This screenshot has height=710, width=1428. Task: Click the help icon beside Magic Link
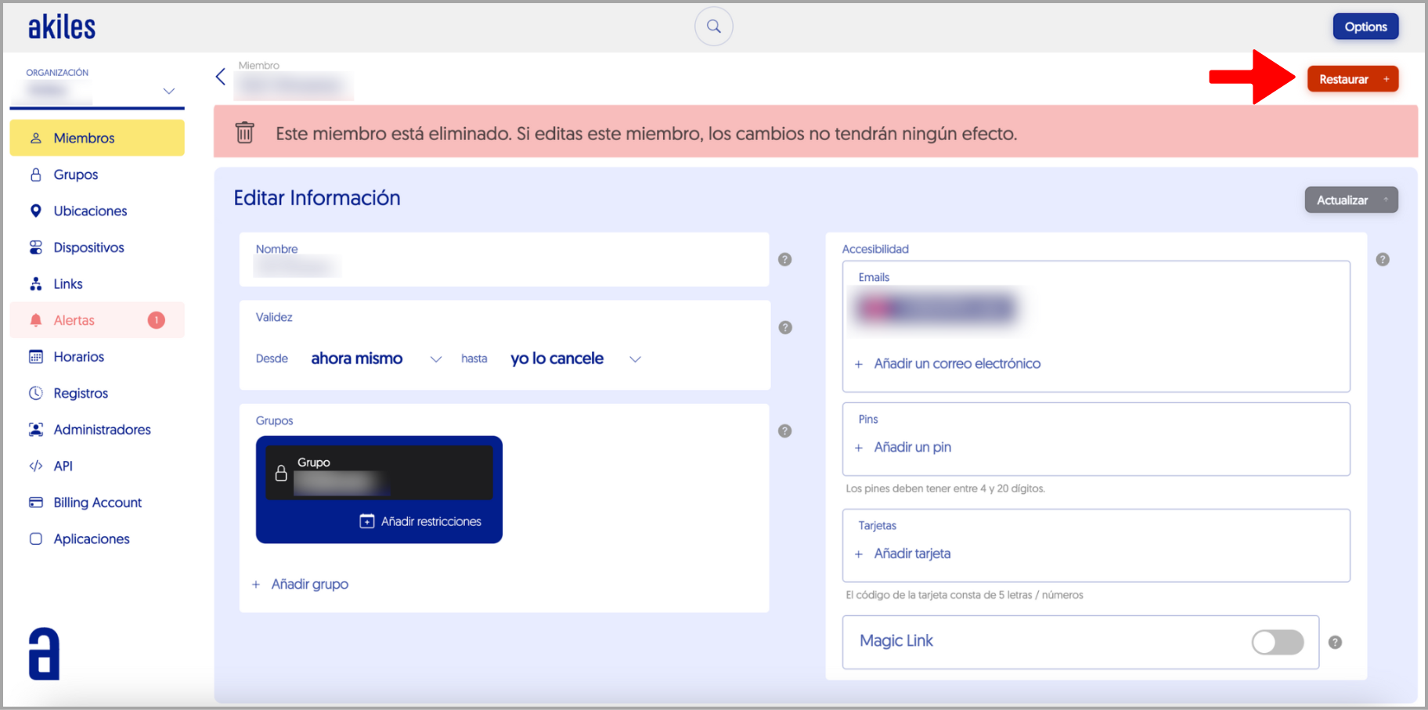(x=1335, y=642)
